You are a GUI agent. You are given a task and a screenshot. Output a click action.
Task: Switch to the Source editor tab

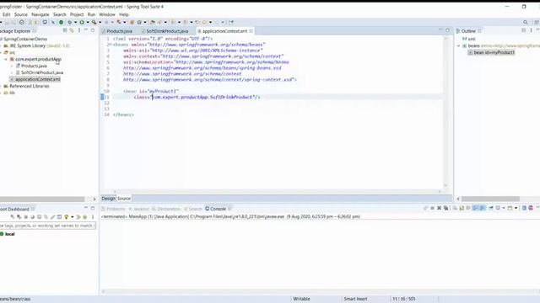[124, 199]
